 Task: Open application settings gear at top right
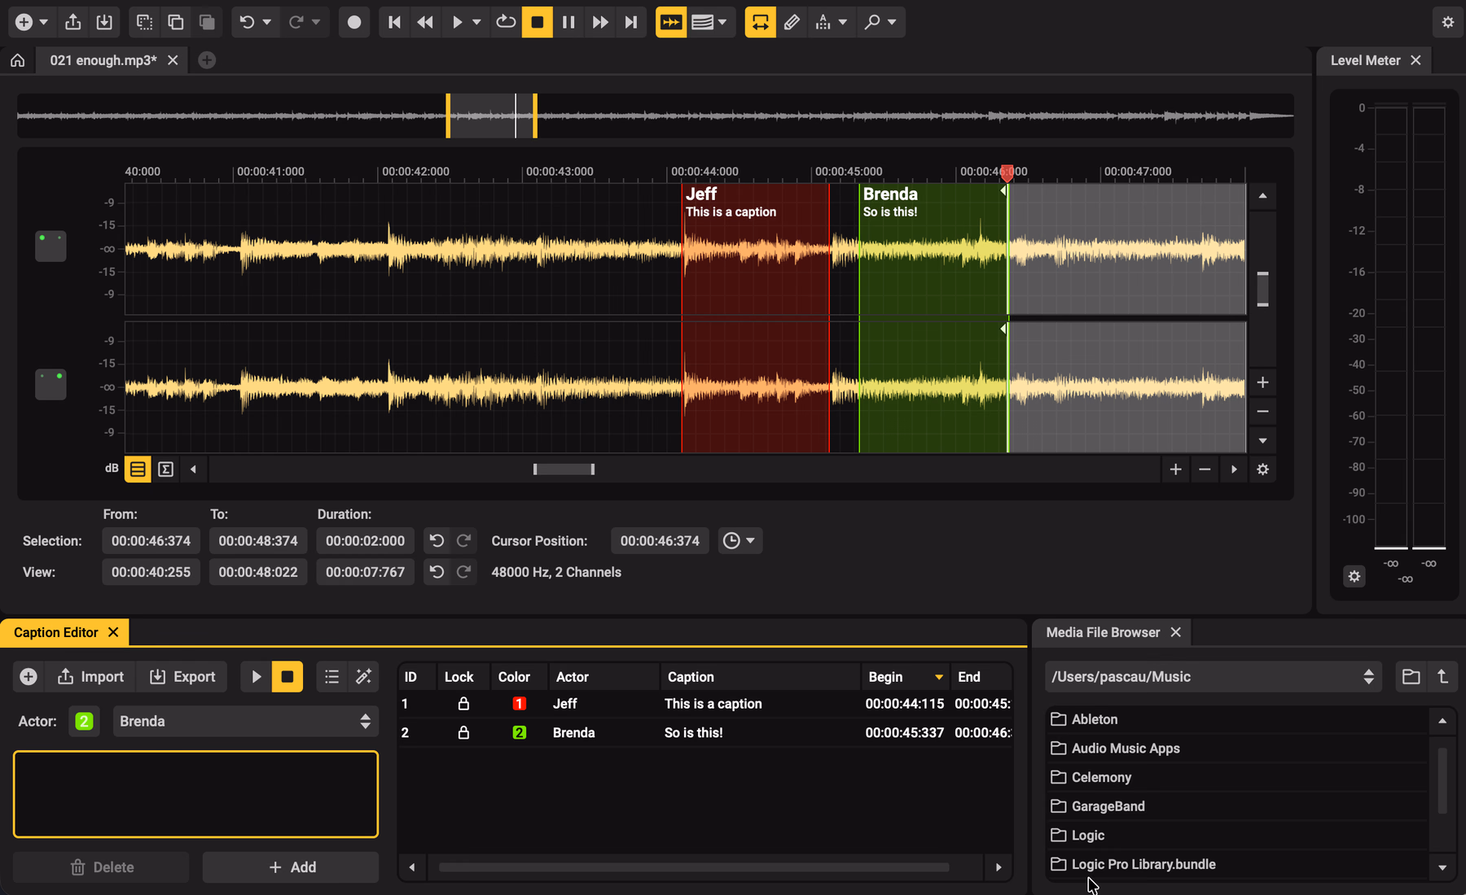pyautogui.click(x=1447, y=22)
